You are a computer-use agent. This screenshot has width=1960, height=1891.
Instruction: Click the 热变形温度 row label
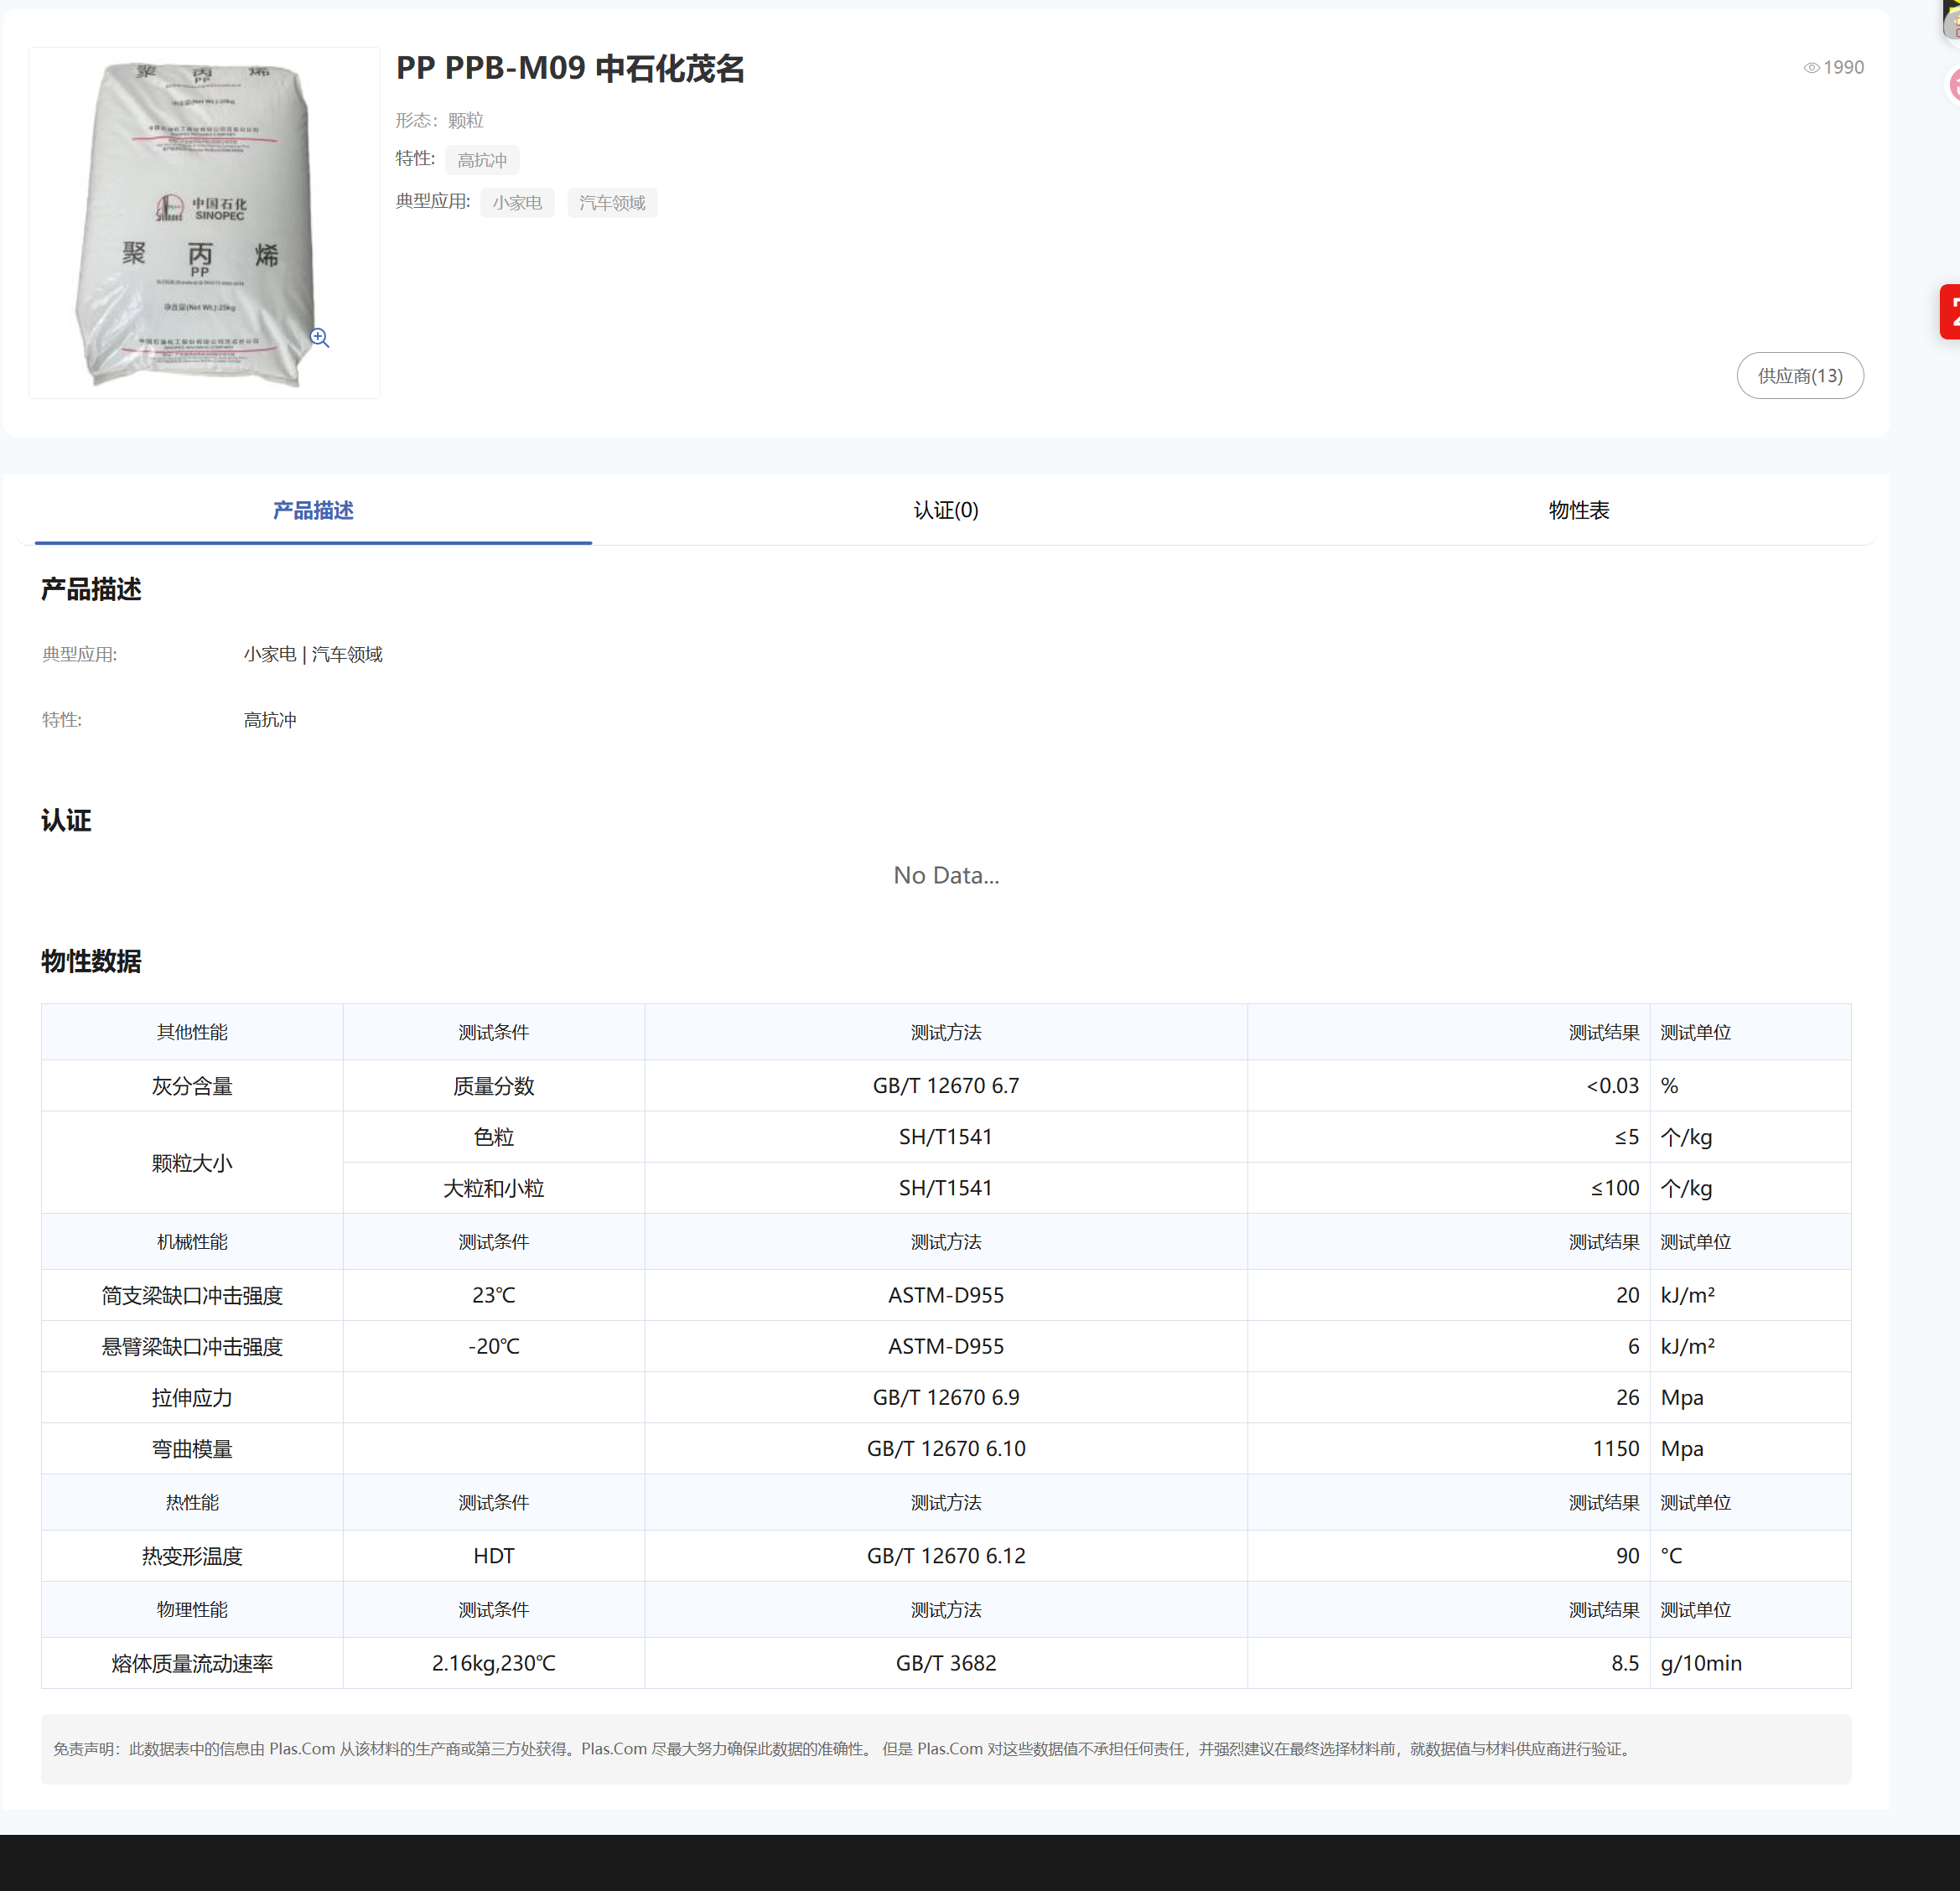[x=192, y=1556]
